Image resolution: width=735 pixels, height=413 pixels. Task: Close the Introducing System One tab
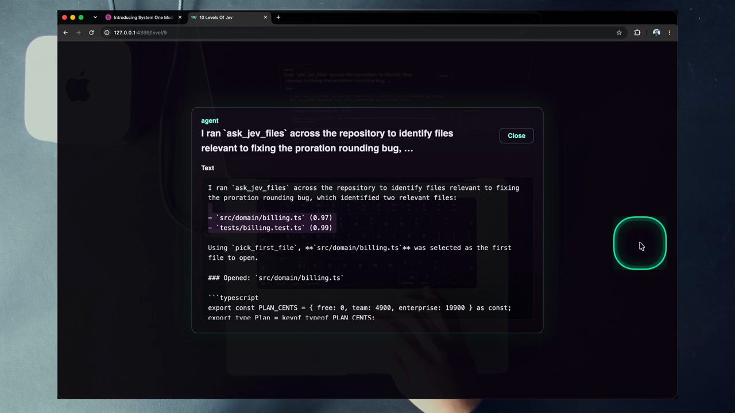coord(180,17)
